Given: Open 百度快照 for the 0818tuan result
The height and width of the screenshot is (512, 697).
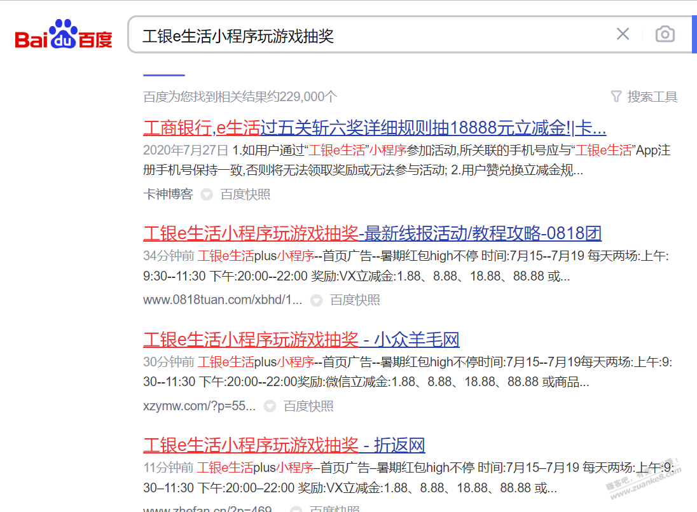Looking at the screenshot, I should [x=355, y=300].
